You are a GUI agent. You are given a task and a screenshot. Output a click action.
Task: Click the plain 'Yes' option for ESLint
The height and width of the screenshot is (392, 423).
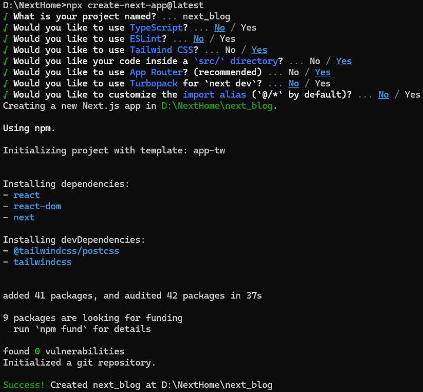pyautogui.click(x=227, y=39)
